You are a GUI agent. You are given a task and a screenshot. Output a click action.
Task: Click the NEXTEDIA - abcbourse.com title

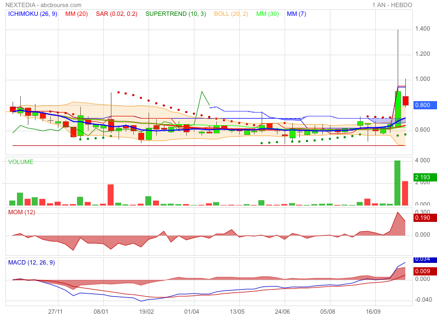(44, 5)
